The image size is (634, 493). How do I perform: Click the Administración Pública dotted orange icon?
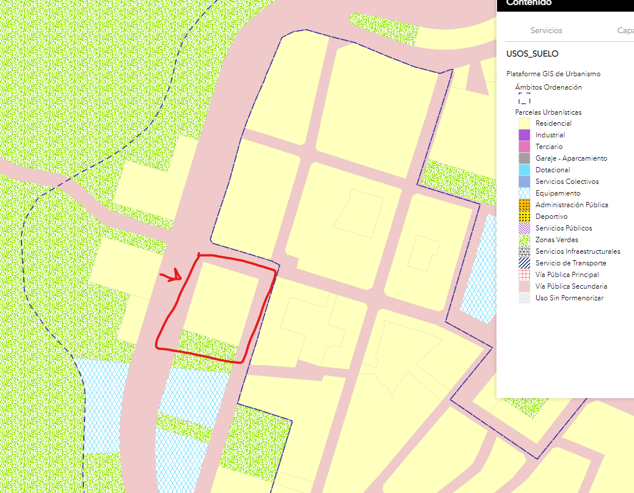524,205
